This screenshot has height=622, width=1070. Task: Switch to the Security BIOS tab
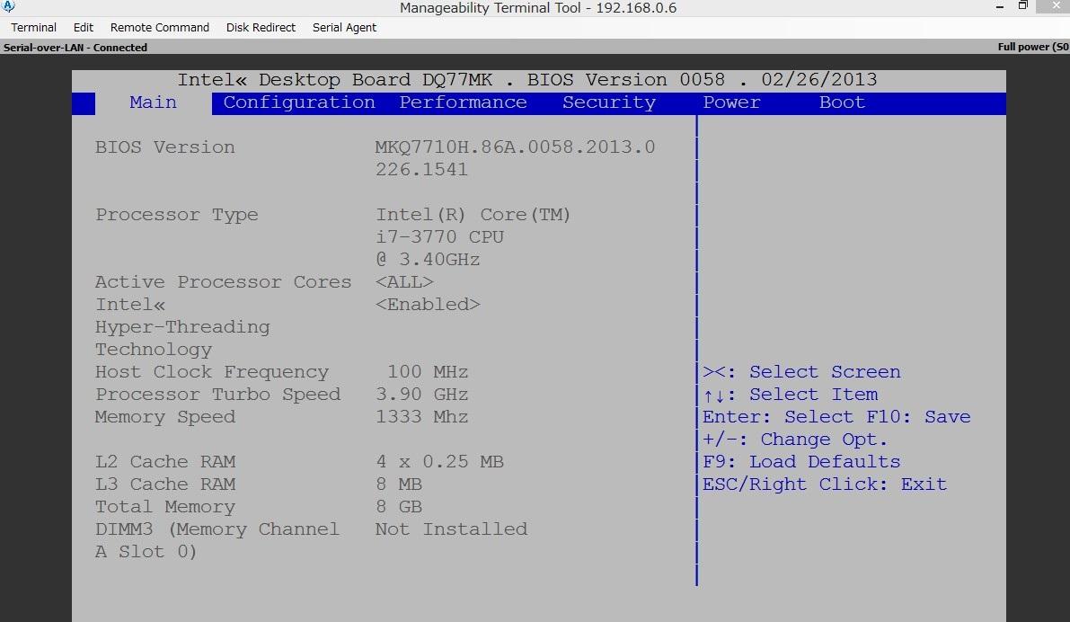(609, 102)
